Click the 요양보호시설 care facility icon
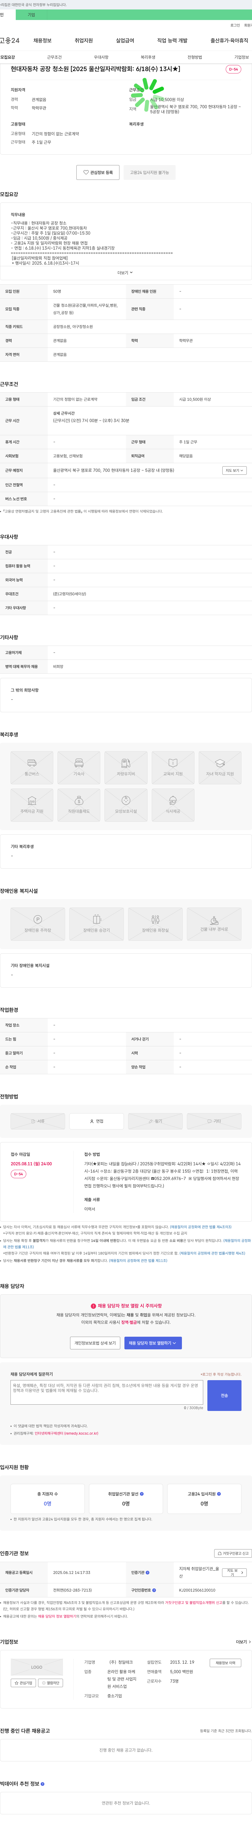This screenshot has width=252, height=1838. [126, 805]
